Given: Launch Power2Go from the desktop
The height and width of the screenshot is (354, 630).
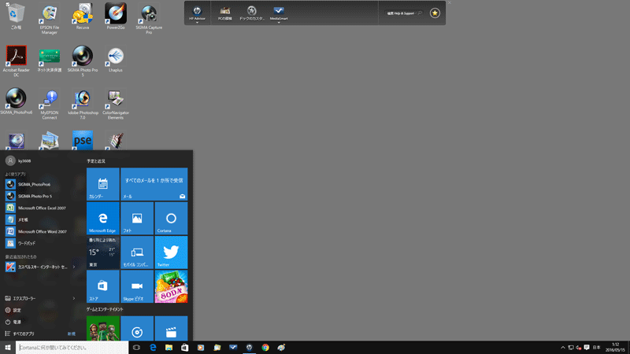Looking at the screenshot, I should (116, 17).
